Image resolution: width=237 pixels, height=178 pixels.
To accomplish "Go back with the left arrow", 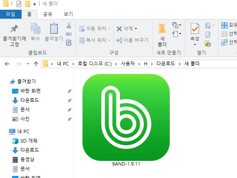I will click(x=7, y=64).
